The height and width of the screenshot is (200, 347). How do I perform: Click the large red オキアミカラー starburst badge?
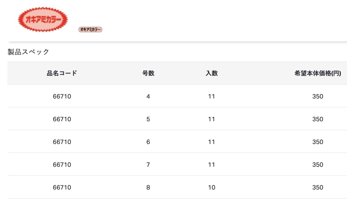click(43, 20)
